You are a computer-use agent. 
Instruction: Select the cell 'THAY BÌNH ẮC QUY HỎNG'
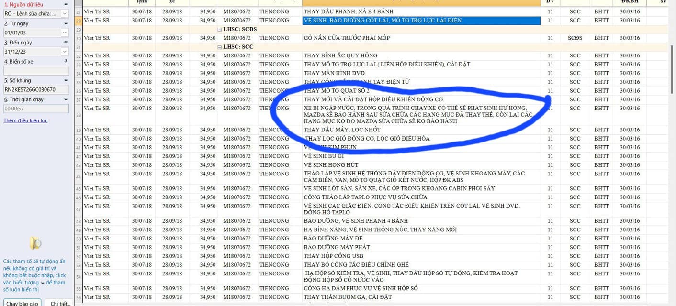pyautogui.click(x=421, y=55)
